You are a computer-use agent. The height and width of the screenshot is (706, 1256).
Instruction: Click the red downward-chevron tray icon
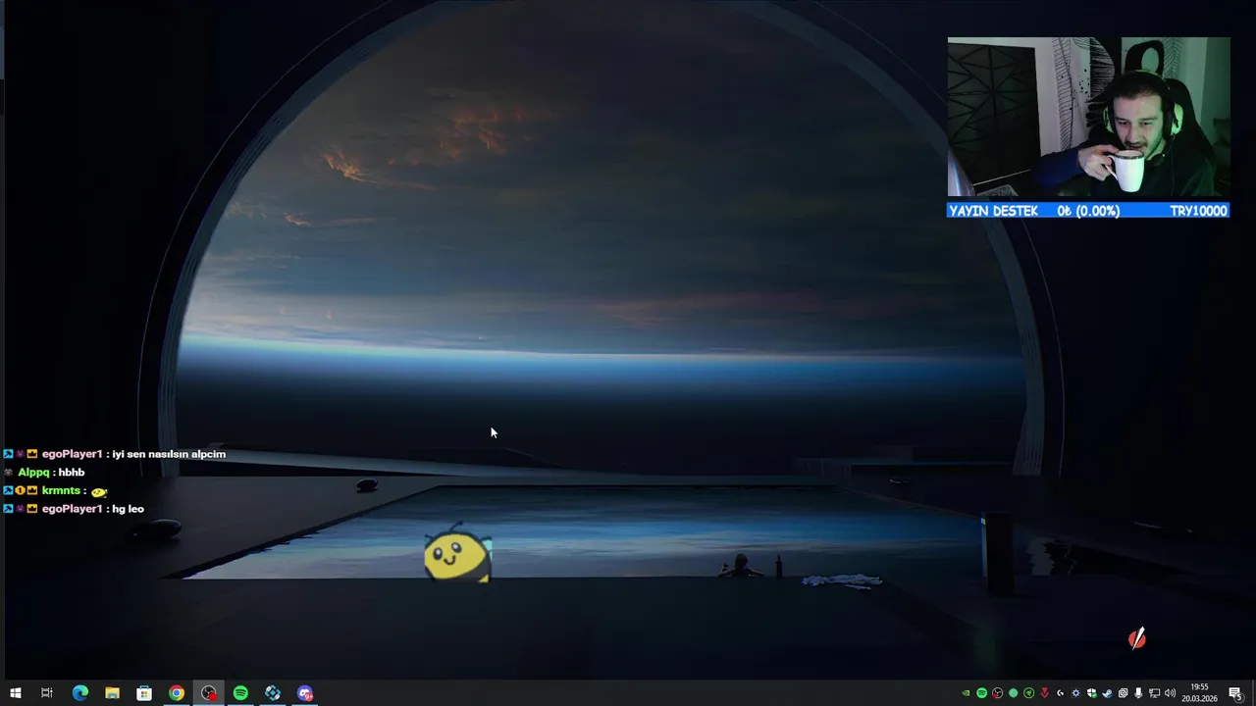pyautogui.click(x=1044, y=693)
